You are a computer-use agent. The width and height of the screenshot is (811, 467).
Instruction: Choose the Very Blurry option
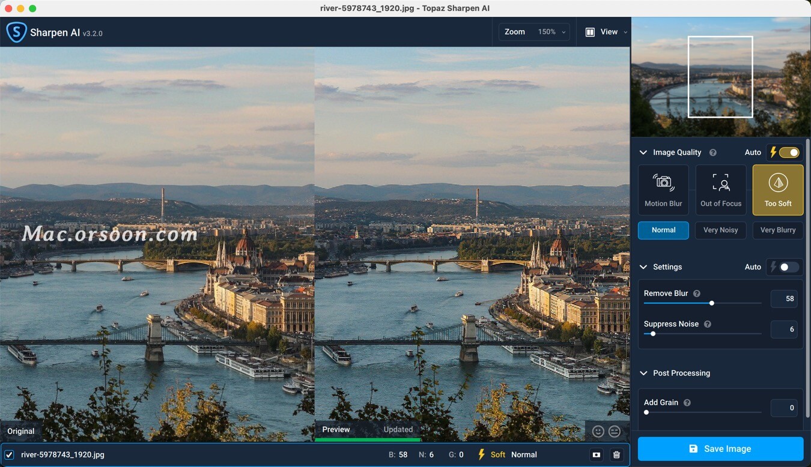(778, 230)
